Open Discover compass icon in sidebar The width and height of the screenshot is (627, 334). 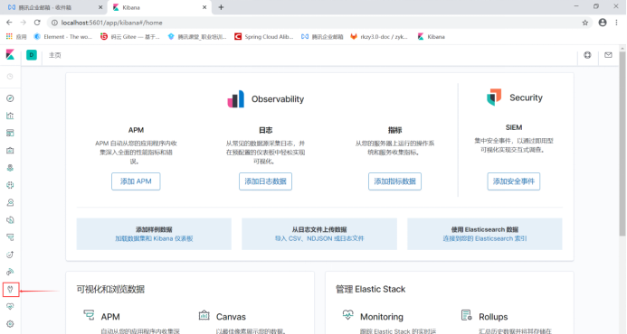10,98
